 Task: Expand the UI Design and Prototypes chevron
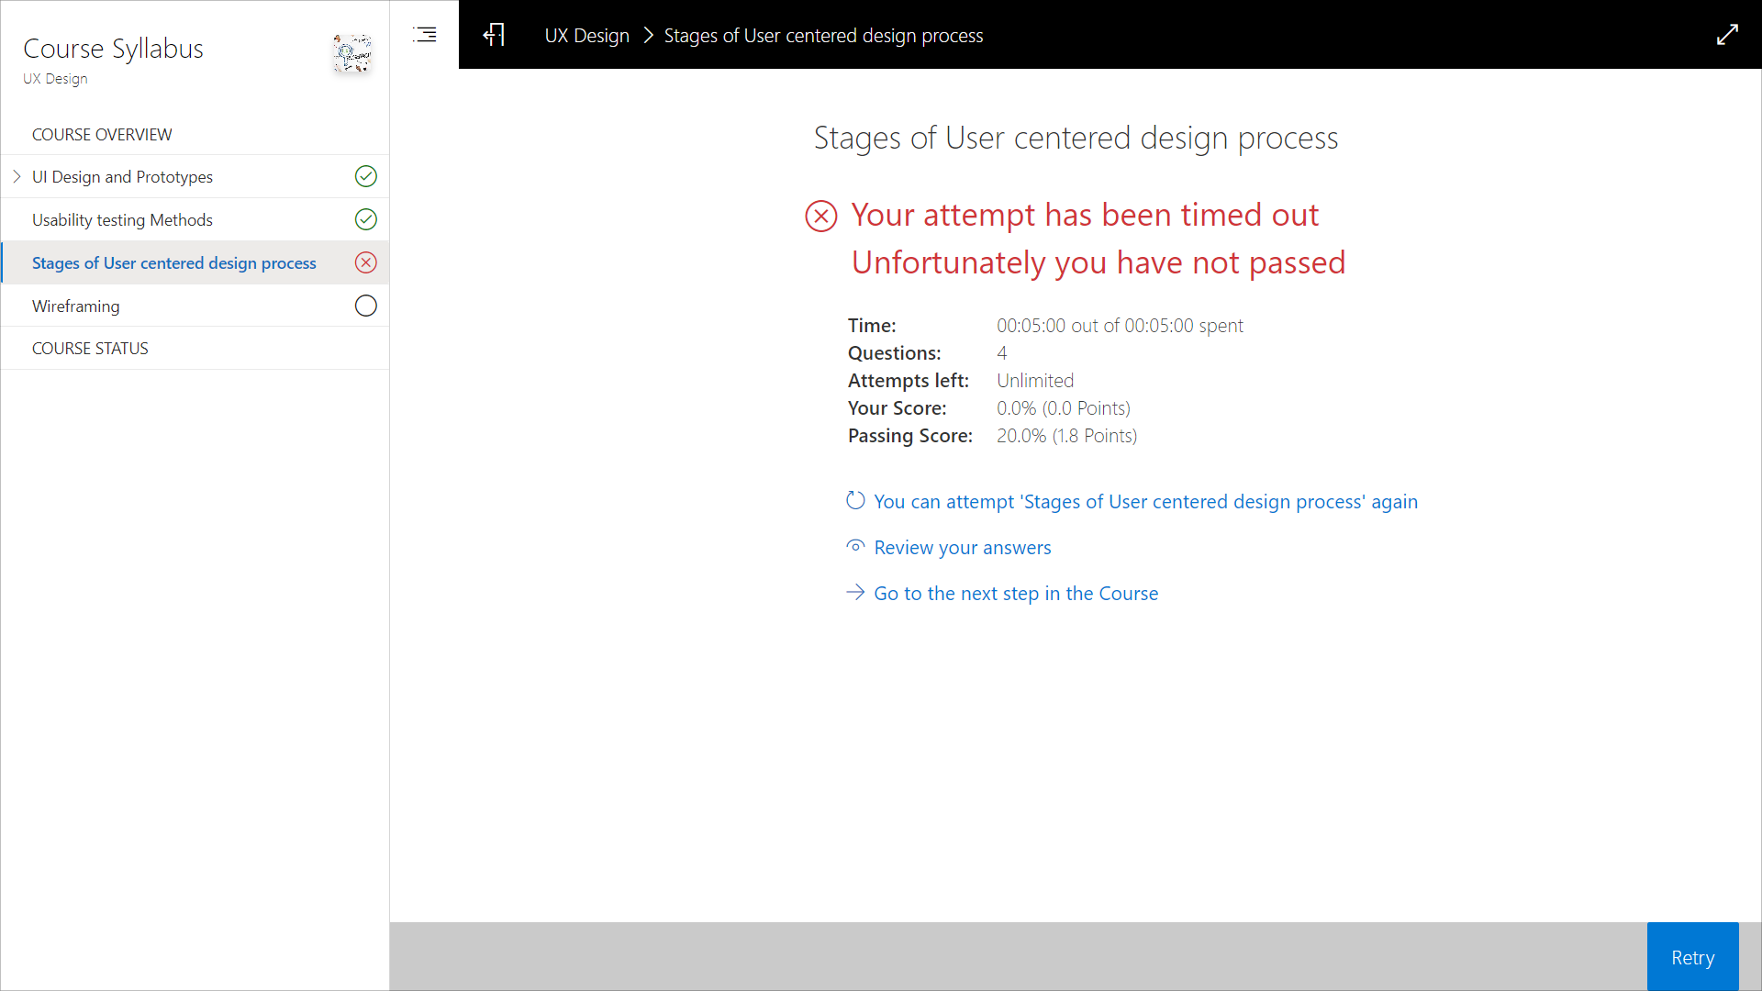(x=17, y=176)
